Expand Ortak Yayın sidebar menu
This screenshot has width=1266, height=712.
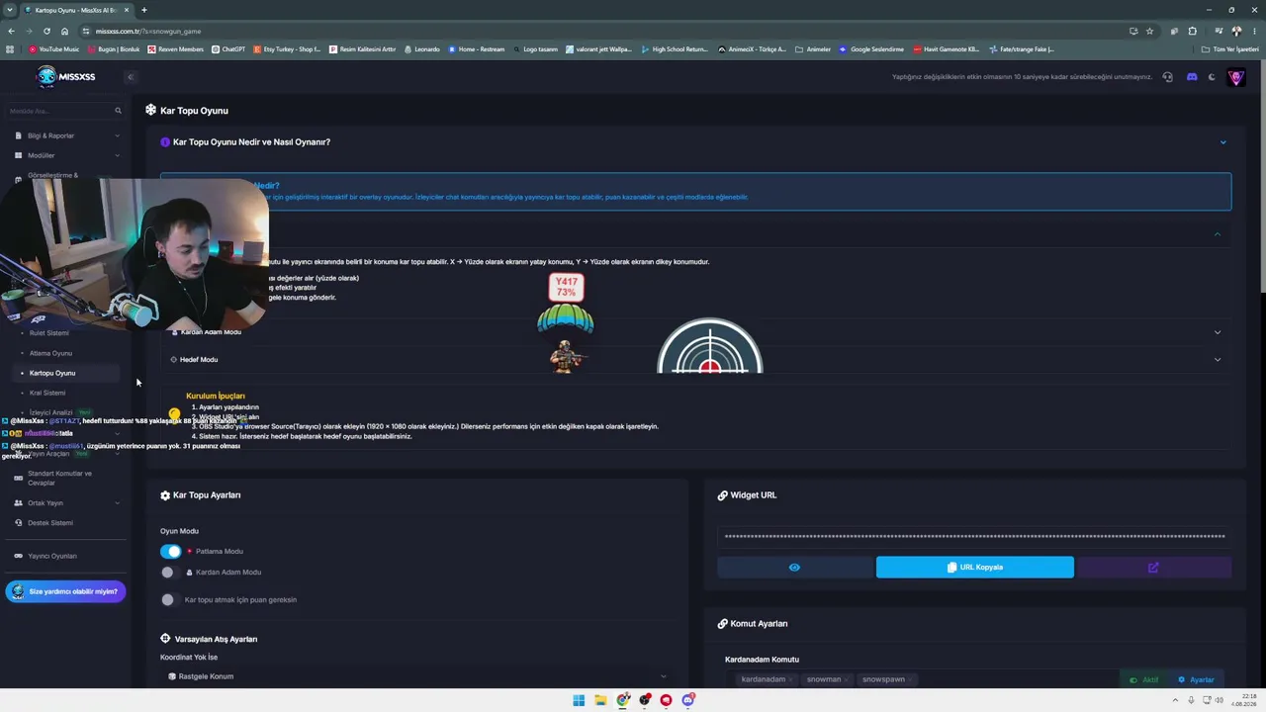68,502
